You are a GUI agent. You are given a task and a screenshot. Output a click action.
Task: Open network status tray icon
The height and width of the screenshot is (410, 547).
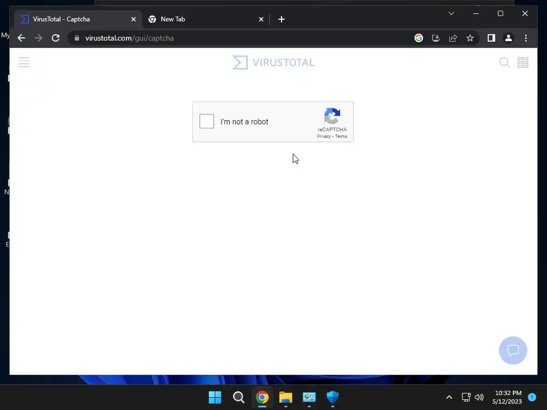point(466,397)
